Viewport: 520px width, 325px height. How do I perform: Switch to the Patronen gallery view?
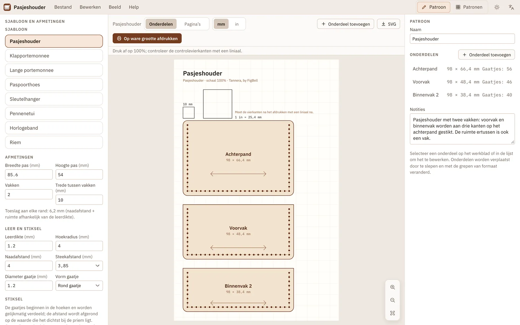click(x=469, y=7)
